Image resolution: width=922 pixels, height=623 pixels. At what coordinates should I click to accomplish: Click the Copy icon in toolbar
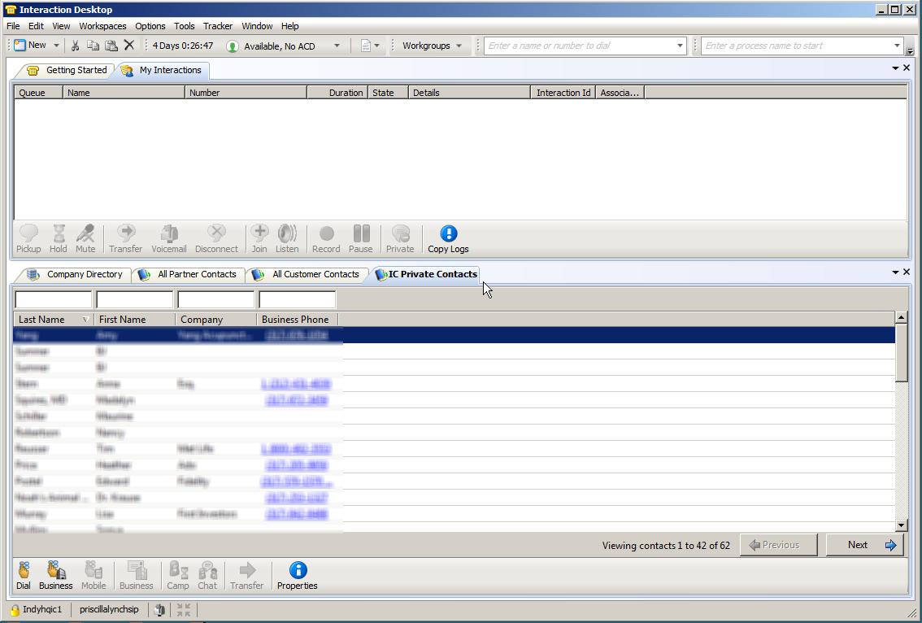[x=94, y=46]
